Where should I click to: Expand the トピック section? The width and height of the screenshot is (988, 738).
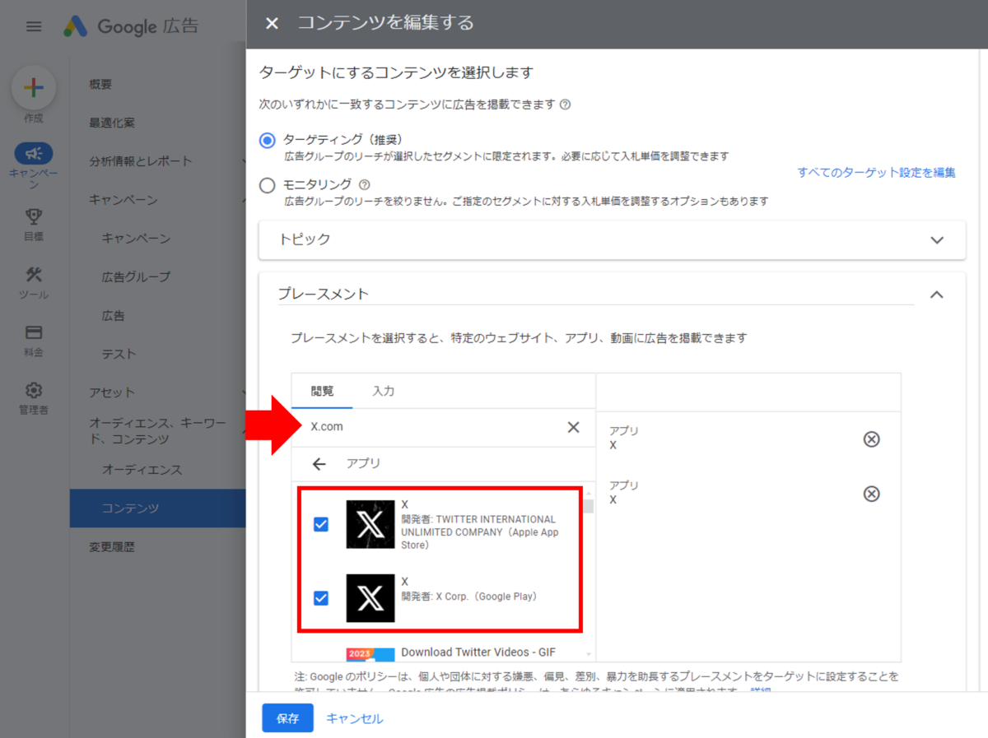pos(936,240)
